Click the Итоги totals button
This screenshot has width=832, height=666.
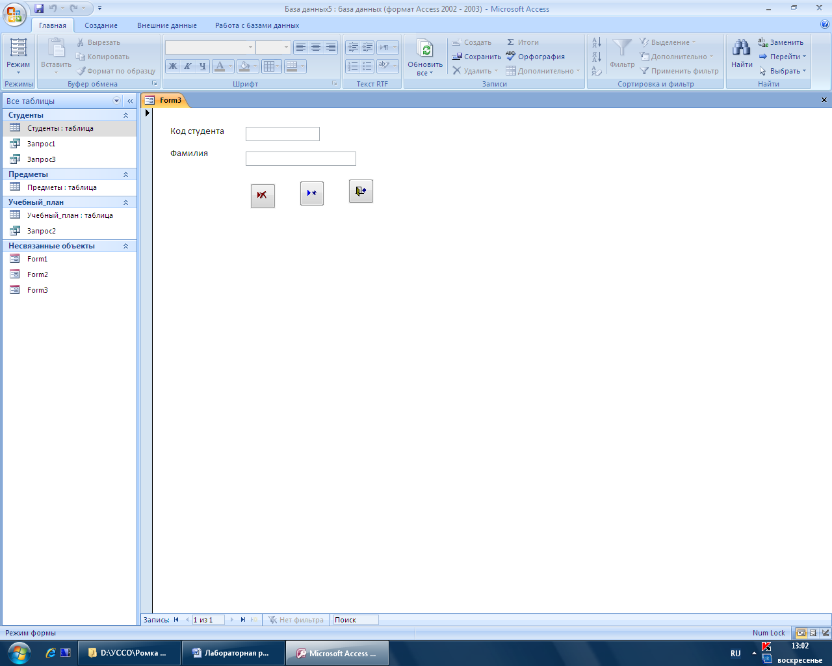coord(523,42)
